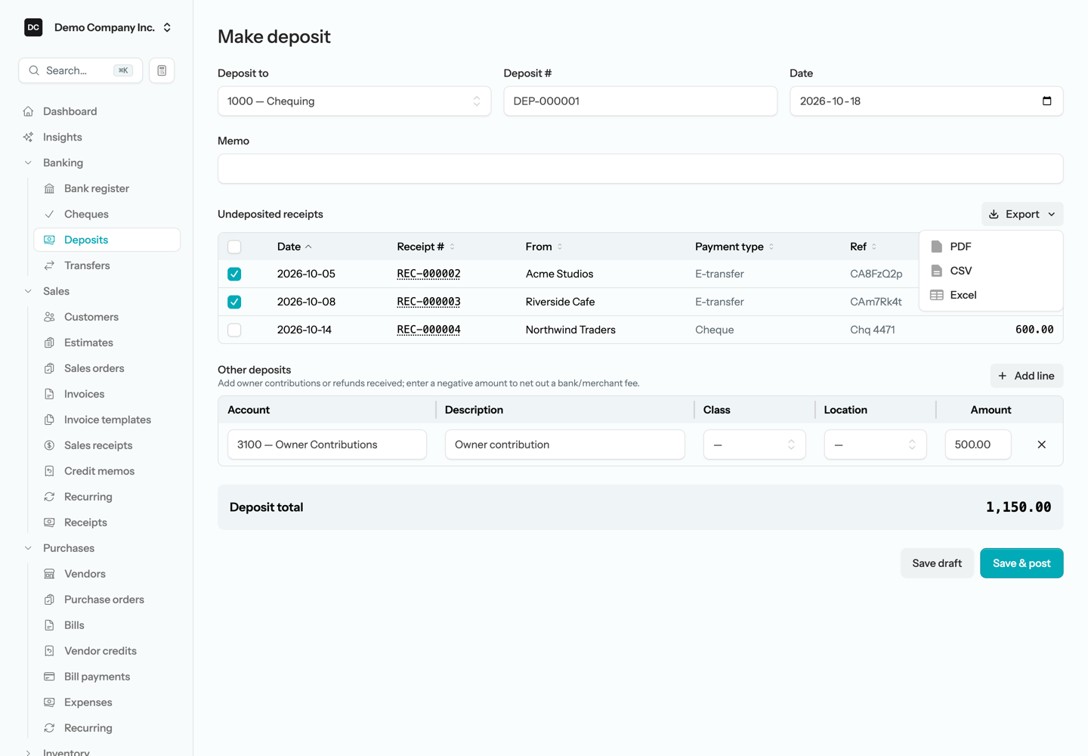The height and width of the screenshot is (756, 1088).
Task: Choose PDF from the Export menu
Action: [991, 246]
